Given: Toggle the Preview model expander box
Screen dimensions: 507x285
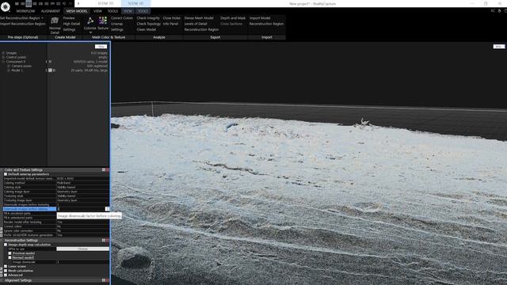Looking at the screenshot, I should [10, 253].
